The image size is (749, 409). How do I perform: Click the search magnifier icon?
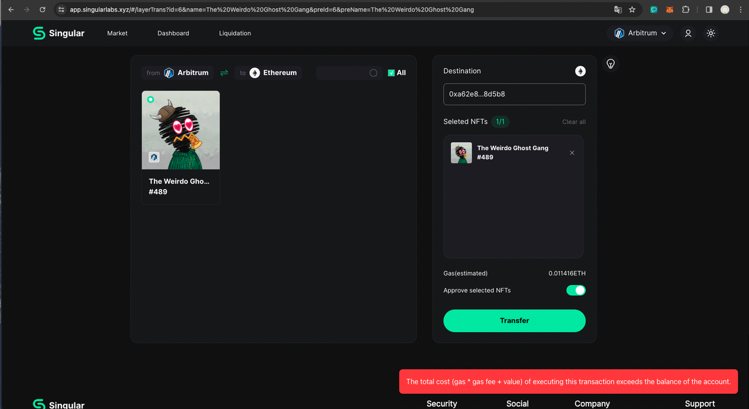(x=373, y=73)
